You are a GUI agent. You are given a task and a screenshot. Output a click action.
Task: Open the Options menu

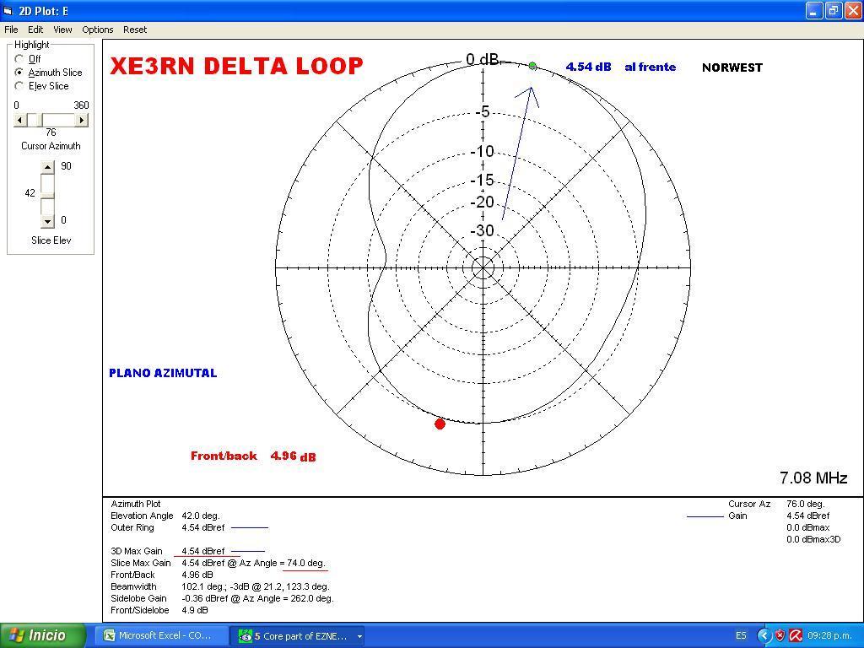(98, 30)
